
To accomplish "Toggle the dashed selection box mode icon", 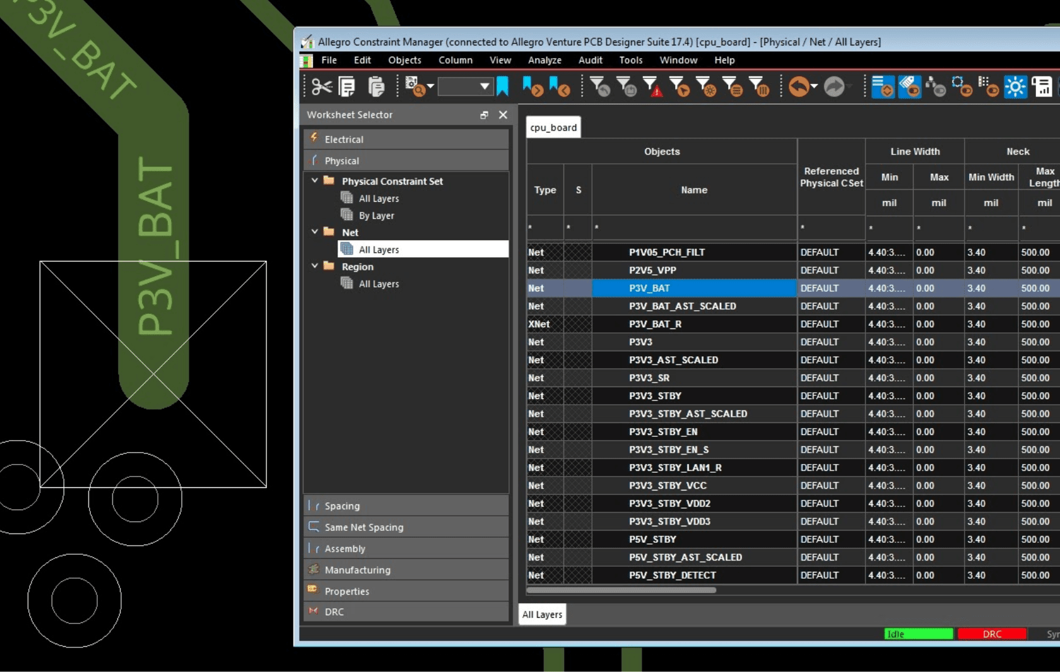I will (x=962, y=86).
